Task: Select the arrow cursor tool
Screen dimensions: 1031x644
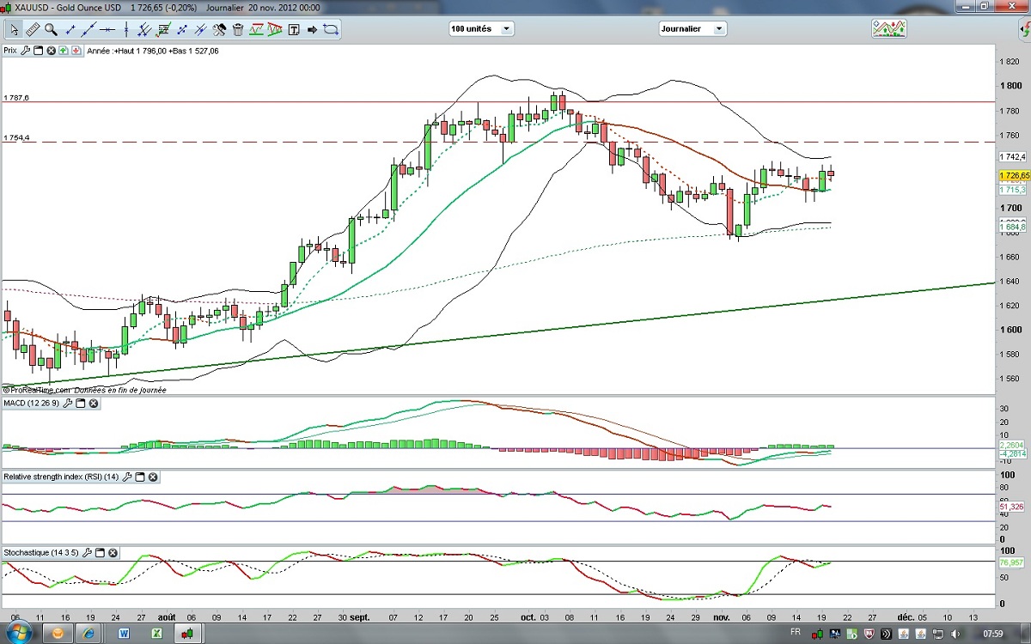Action: (14, 29)
